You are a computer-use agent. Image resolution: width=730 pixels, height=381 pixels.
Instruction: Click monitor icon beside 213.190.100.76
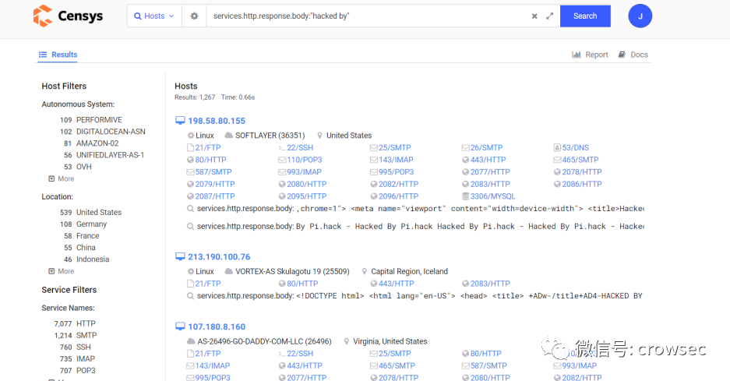click(x=180, y=256)
